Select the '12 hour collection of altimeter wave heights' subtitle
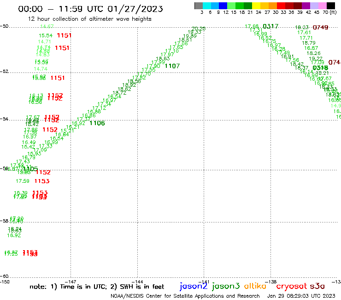Image resolution: width=341 pixels, height=300 pixels. (89, 19)
